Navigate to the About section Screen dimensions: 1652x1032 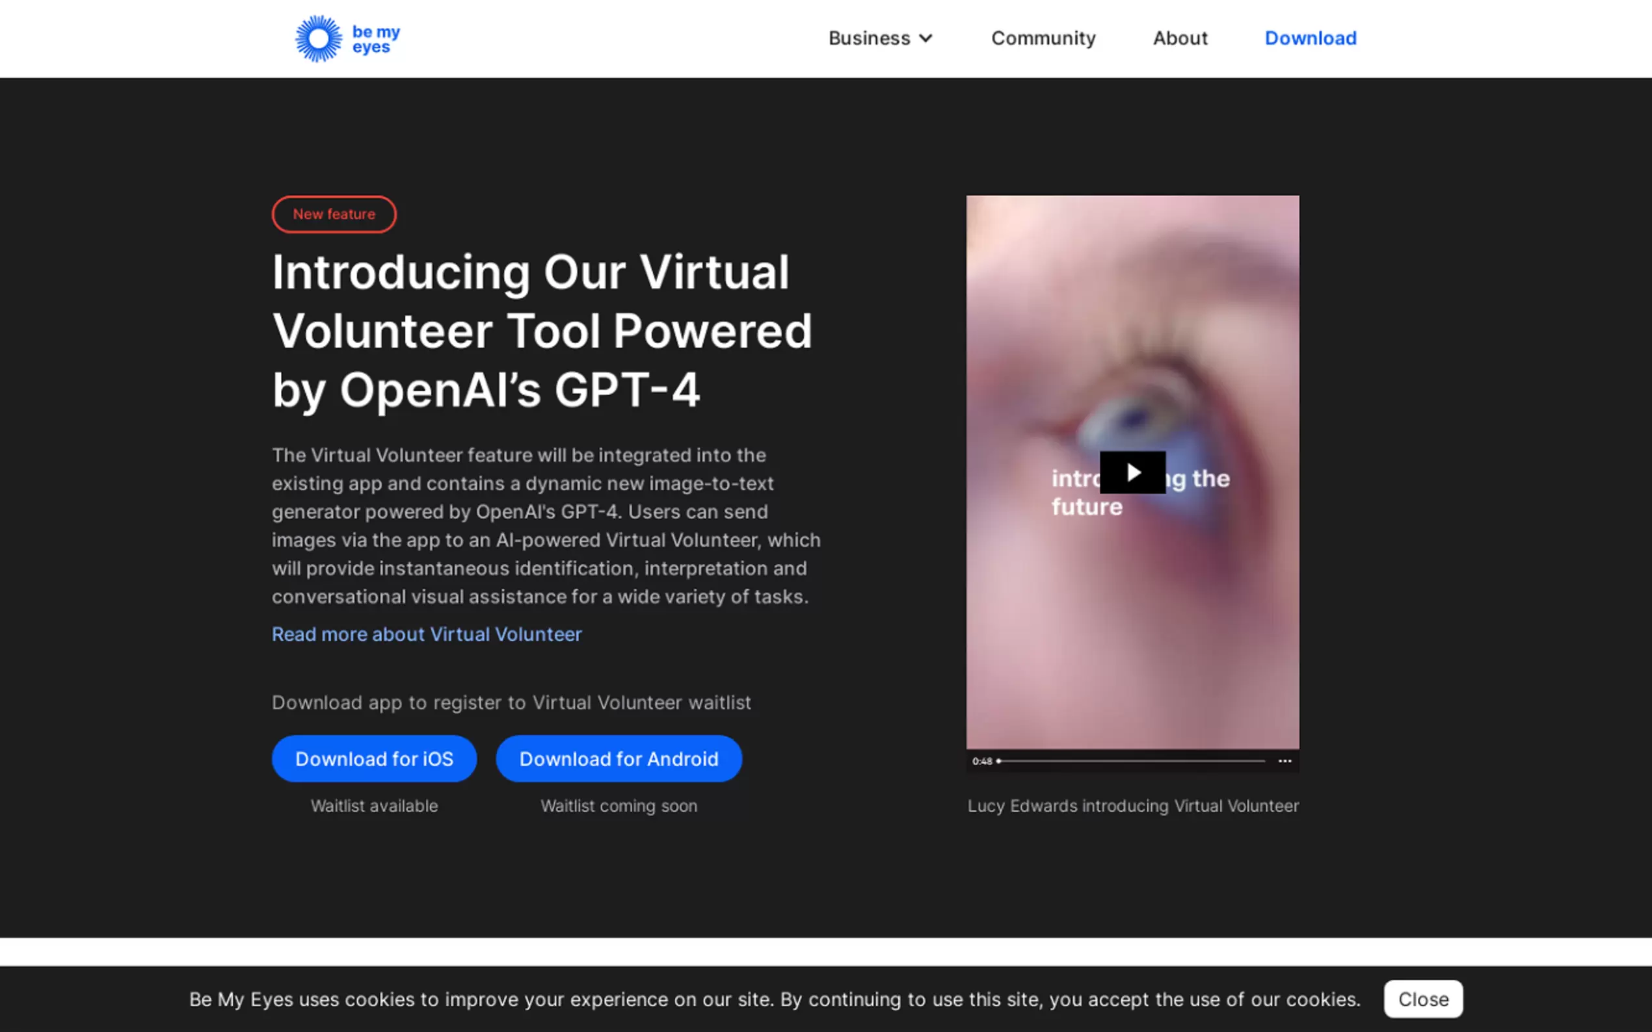click(1179, 38)
